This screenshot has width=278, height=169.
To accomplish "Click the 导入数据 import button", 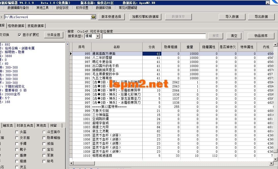I will click(x=232, y=17).
